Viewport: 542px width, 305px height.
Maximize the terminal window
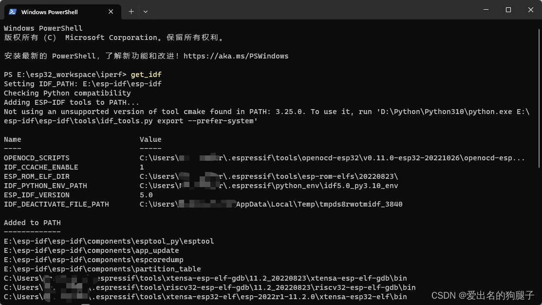(x=507, y=10)
